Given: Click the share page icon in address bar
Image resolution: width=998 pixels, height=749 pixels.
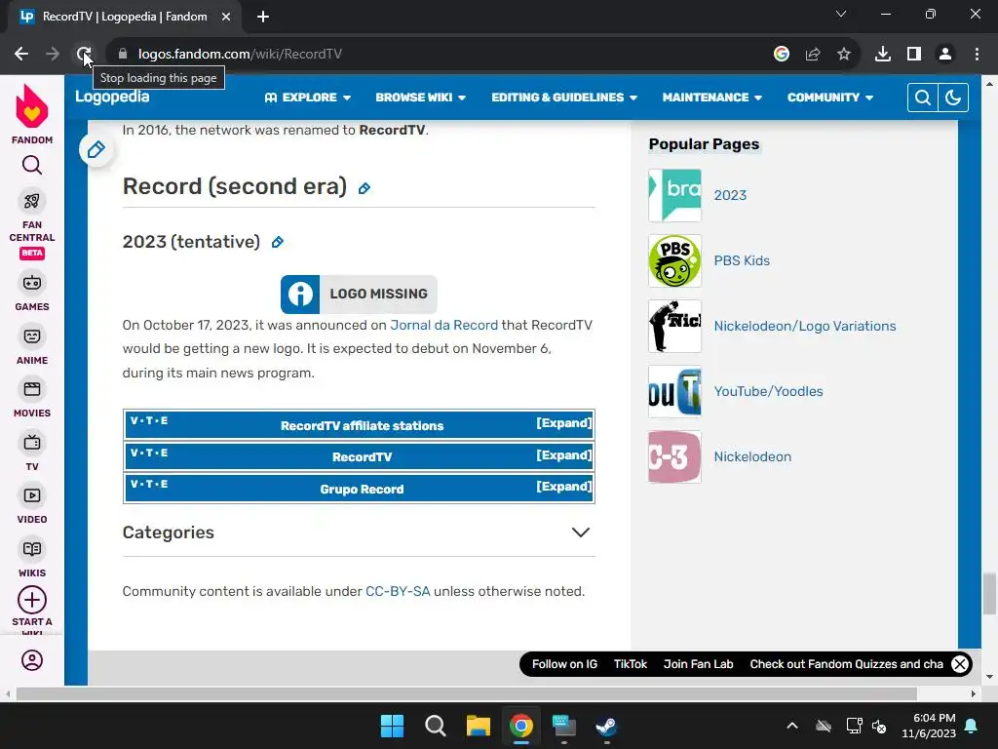Looking at the screenshot, I should click(x=813, y=55).
